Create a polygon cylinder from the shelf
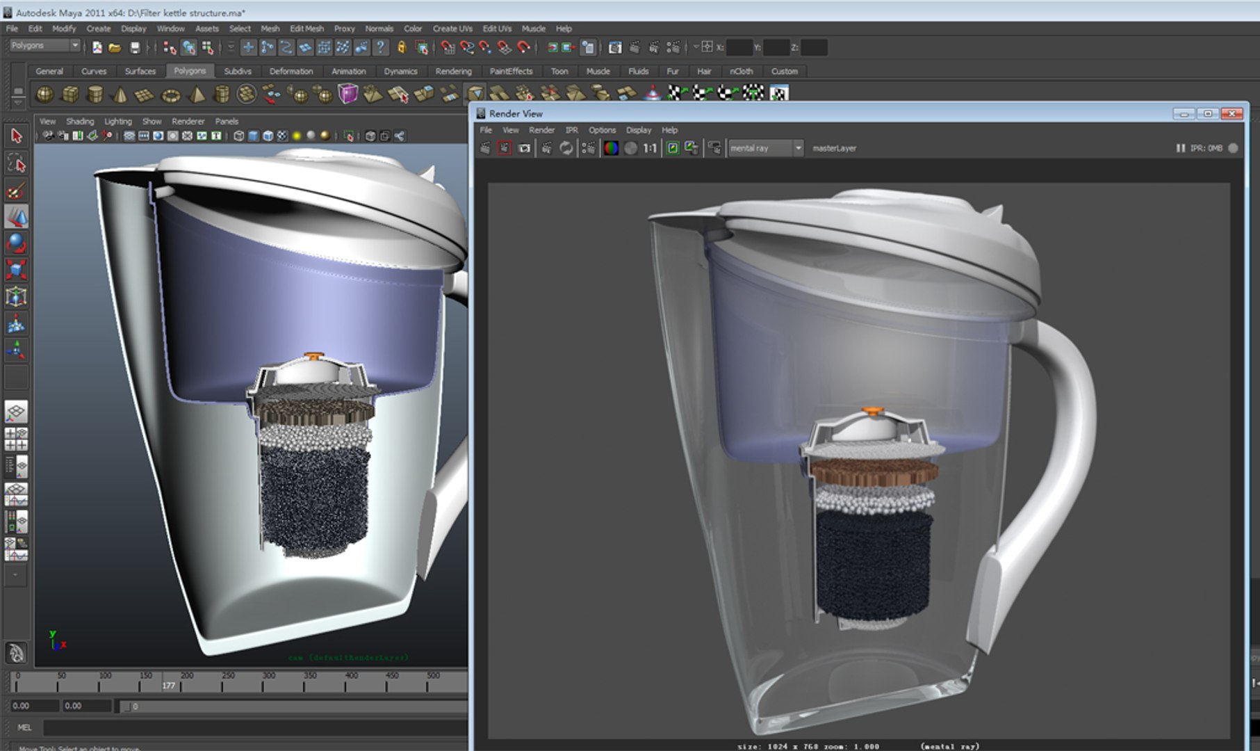 [x=95, y=94]
